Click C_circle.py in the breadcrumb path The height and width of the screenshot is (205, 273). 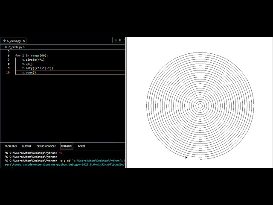(15, 47)
